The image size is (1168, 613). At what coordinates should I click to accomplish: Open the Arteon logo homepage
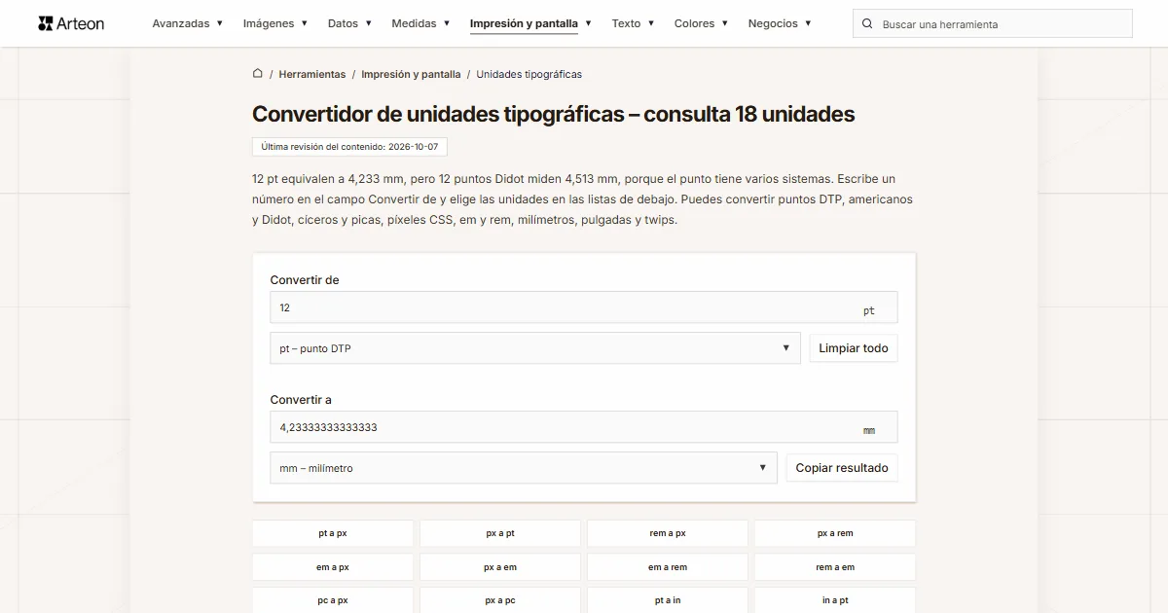point(71,23)
